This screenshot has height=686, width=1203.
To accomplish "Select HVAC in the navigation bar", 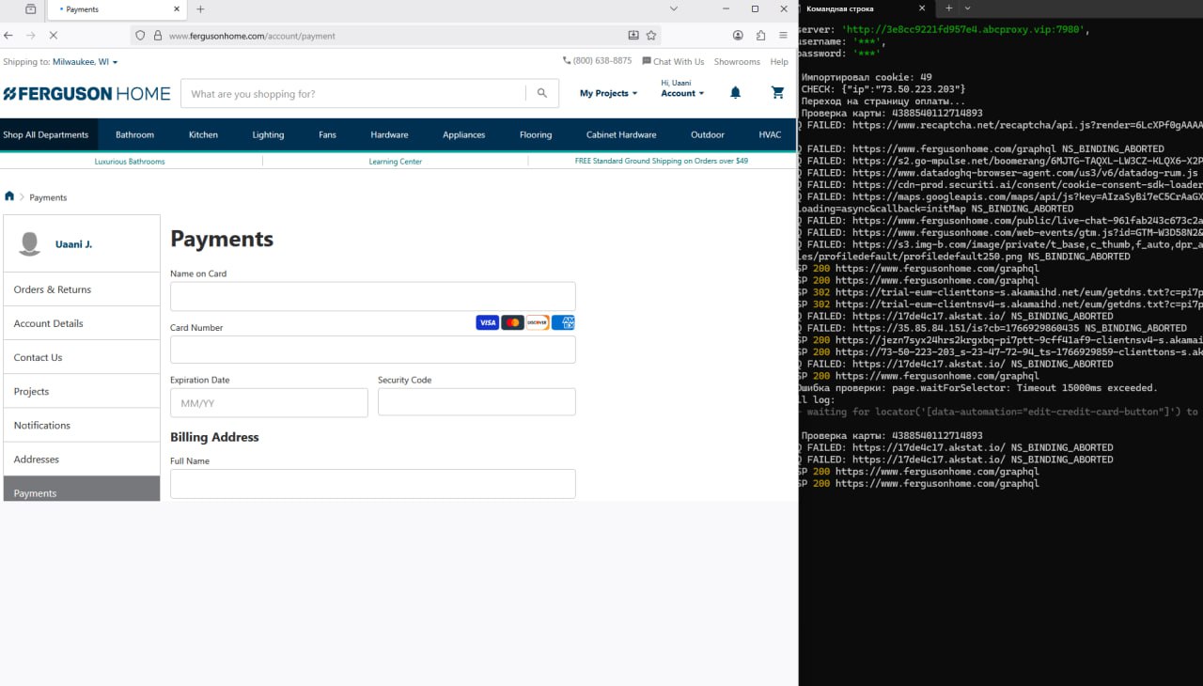I will coord(770,134).
